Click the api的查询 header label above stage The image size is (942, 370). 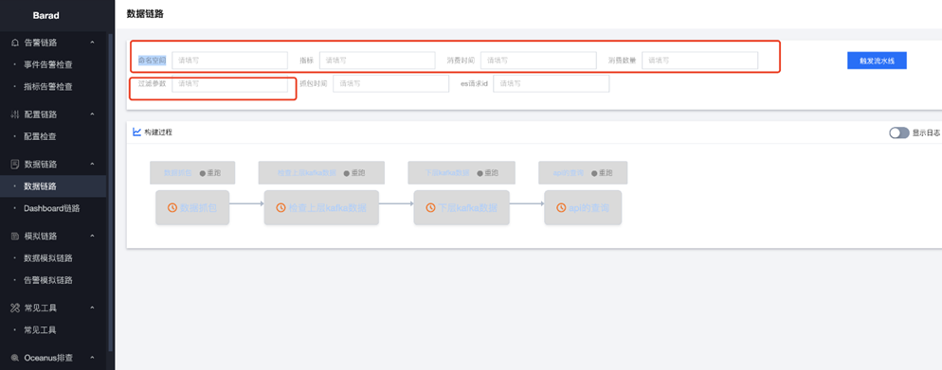(x=569, y=173)
